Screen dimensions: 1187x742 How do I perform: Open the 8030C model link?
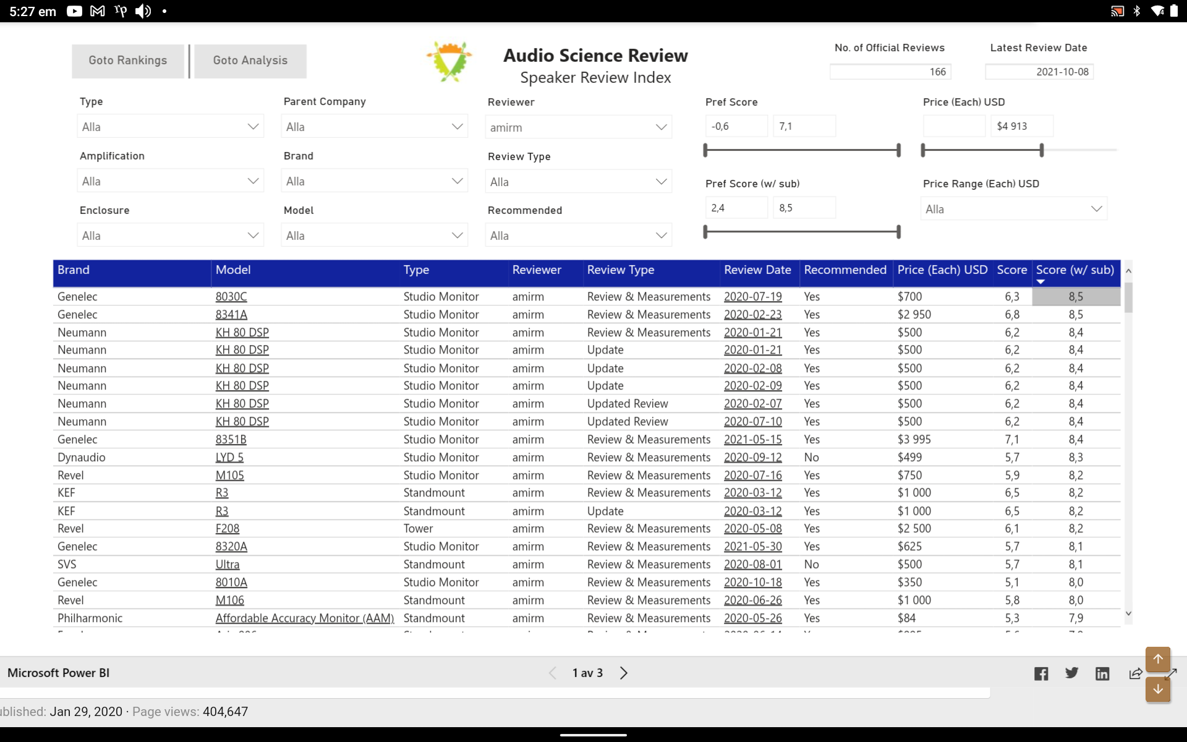pos(231,297)
